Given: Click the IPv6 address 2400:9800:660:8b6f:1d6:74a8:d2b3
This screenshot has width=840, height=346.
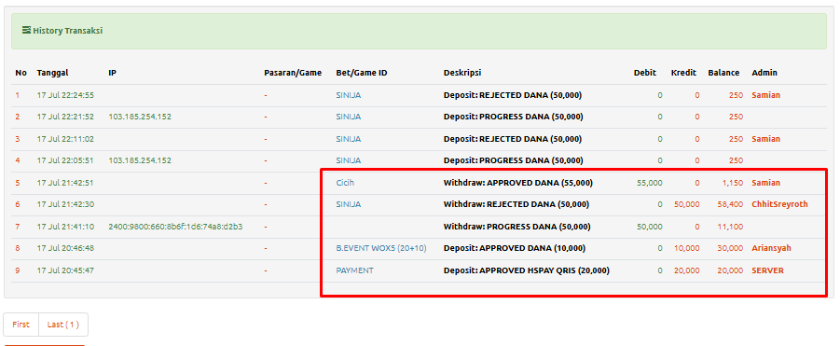Looking at the screenshot, I should (175, 227).
